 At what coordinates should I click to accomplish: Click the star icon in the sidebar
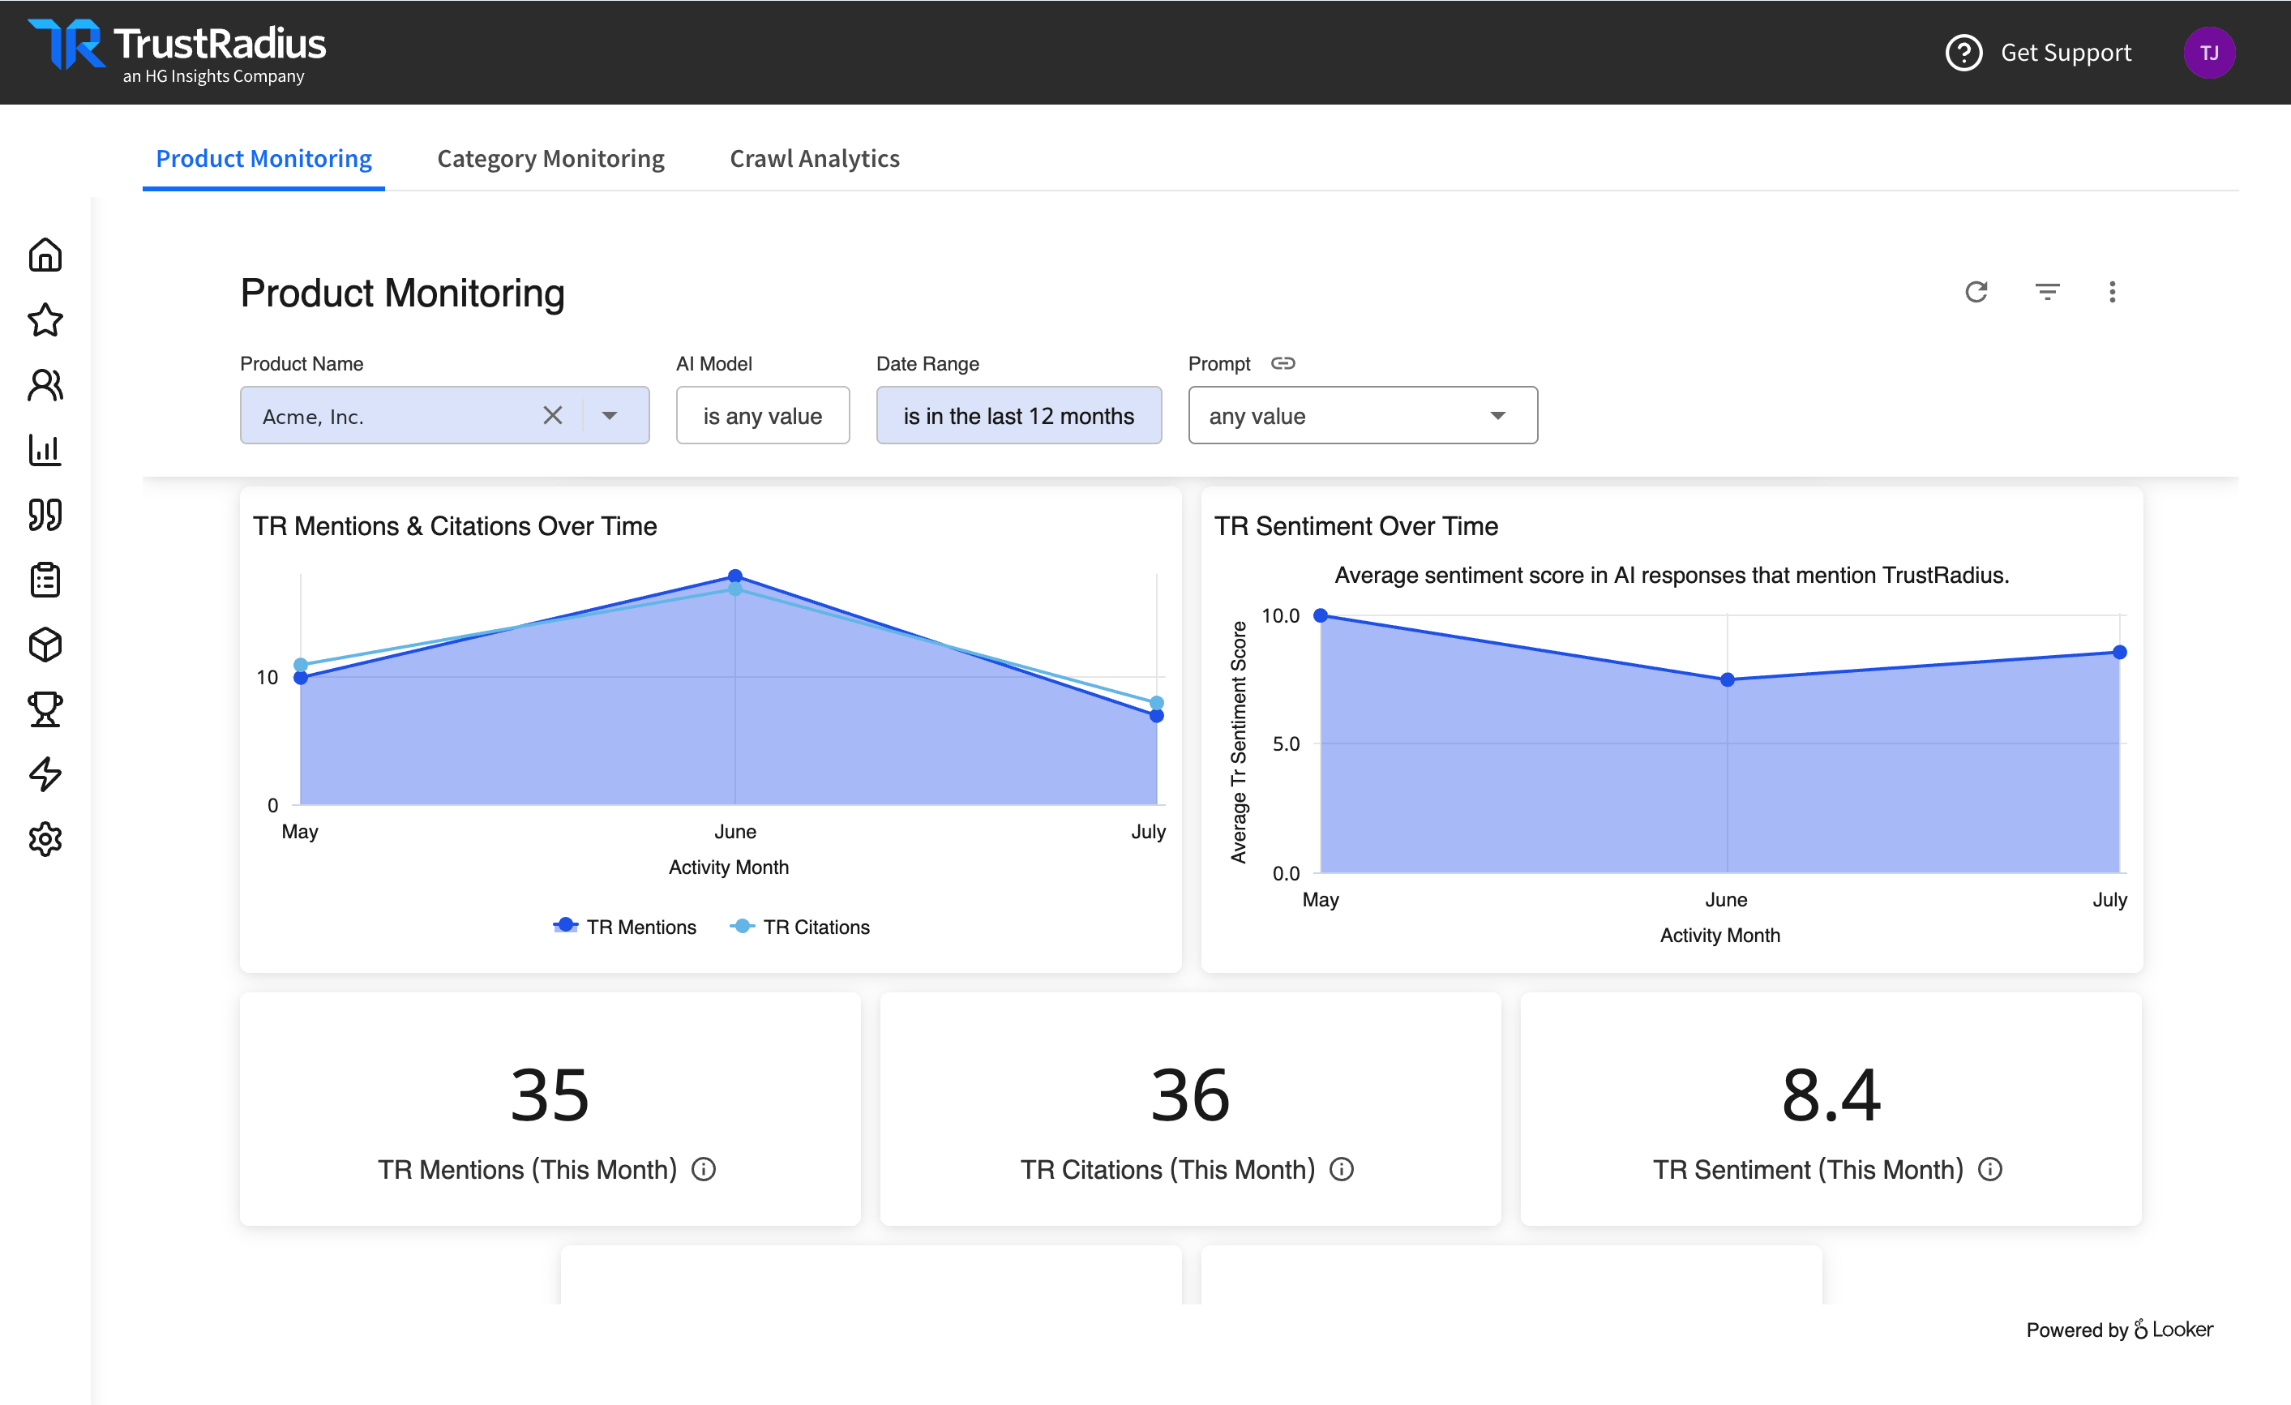(x=45, y=320)
